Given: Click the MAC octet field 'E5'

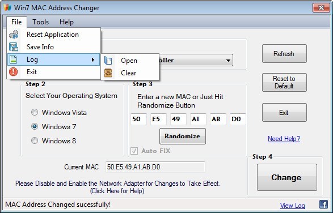Looking at the screenshot, I should click(158, 119).
